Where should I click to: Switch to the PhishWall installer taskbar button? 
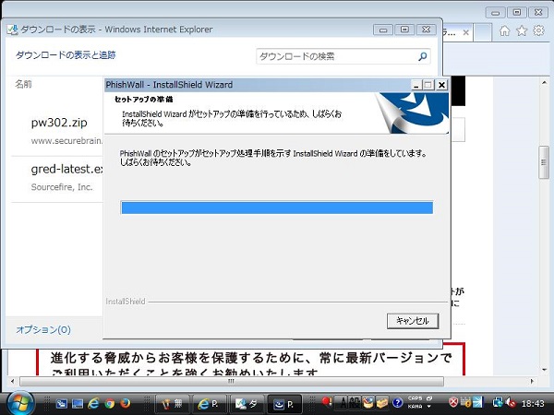click(284, 404)
